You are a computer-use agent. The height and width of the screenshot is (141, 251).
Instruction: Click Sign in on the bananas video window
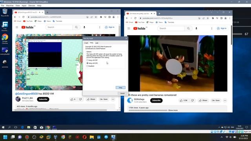pos(222,29)
